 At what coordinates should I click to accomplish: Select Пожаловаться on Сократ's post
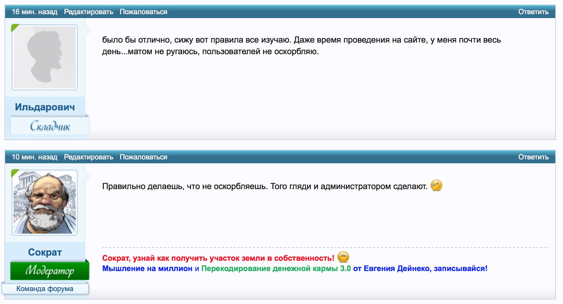[143, 157]
